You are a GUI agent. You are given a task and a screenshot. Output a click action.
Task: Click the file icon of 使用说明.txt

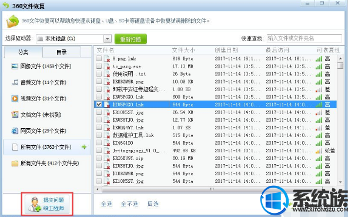107,74
